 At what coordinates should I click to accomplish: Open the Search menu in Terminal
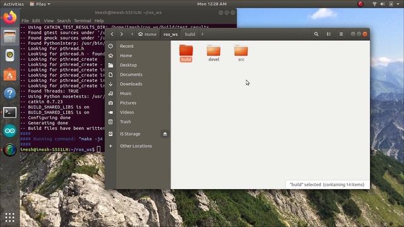coord(64,21)
